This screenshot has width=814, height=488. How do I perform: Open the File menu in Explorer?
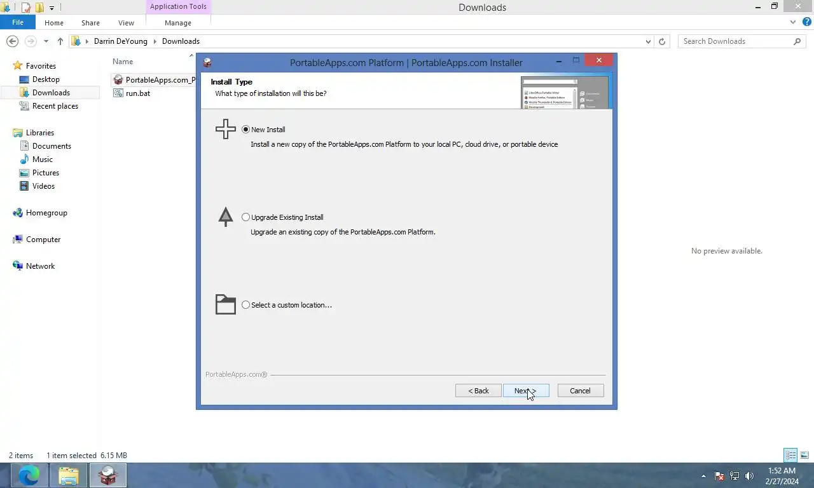coord(18,22)
